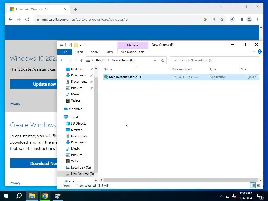
Task: Toggle Chrome's side panel icon
Action: pos(241,19)
